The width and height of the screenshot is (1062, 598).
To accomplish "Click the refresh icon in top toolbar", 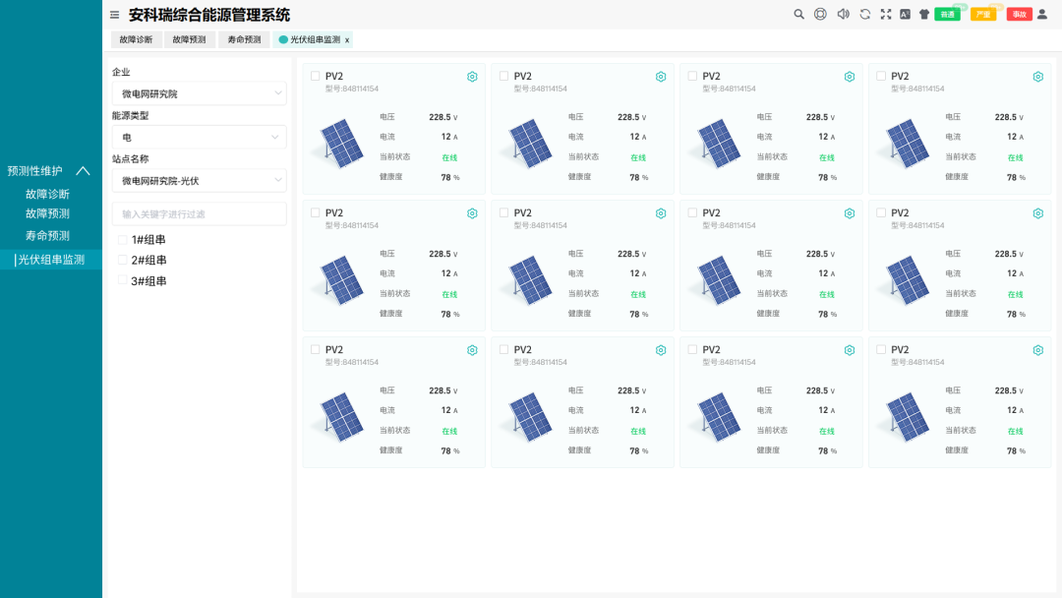I will (865, 14).
